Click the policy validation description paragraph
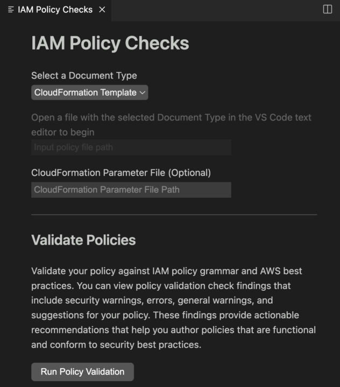This screenshot has width=340, height=387. pyautogui.click(x=173, y=308)
